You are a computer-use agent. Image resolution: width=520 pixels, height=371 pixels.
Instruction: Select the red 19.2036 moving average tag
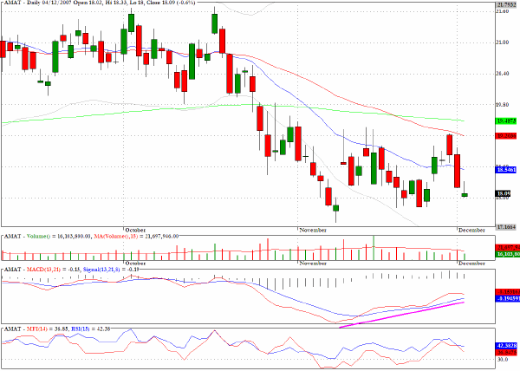[506, 135]
